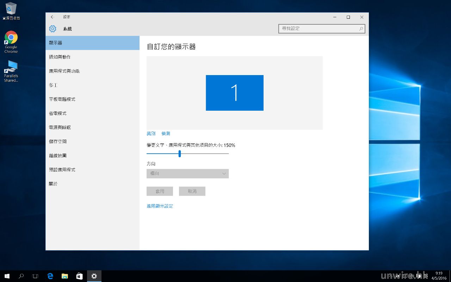Click the magnifier icon in search box
451x282 pixels.
click(361, 29)
